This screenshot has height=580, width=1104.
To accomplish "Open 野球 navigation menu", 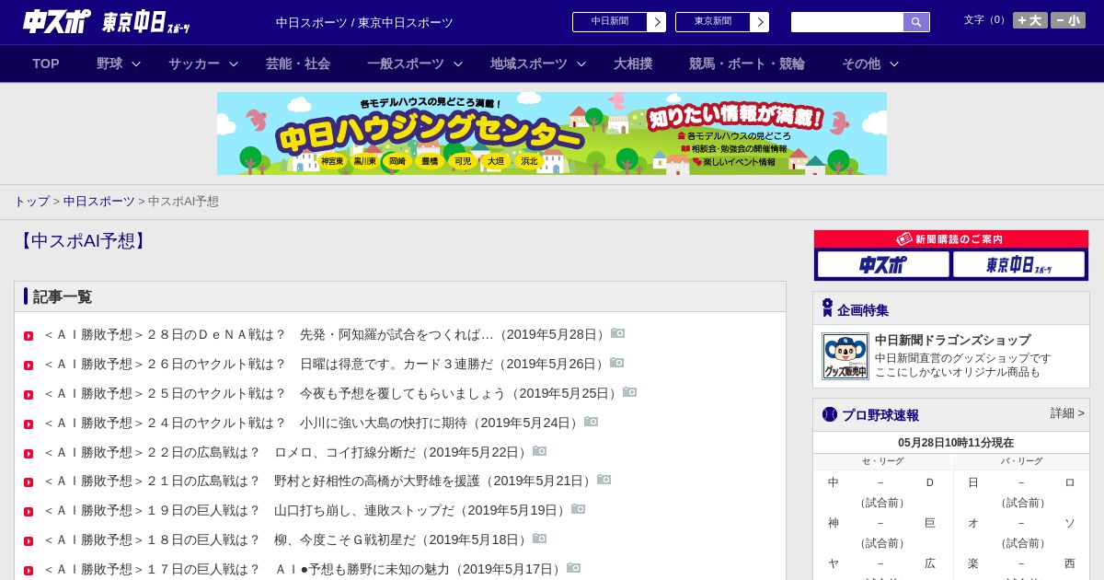I will (x=109, y=64).
